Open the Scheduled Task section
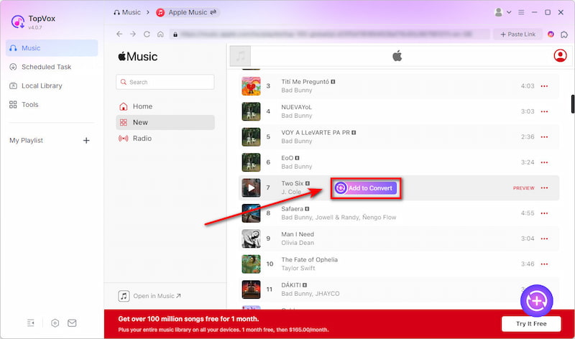 click(x=46, y=67)
